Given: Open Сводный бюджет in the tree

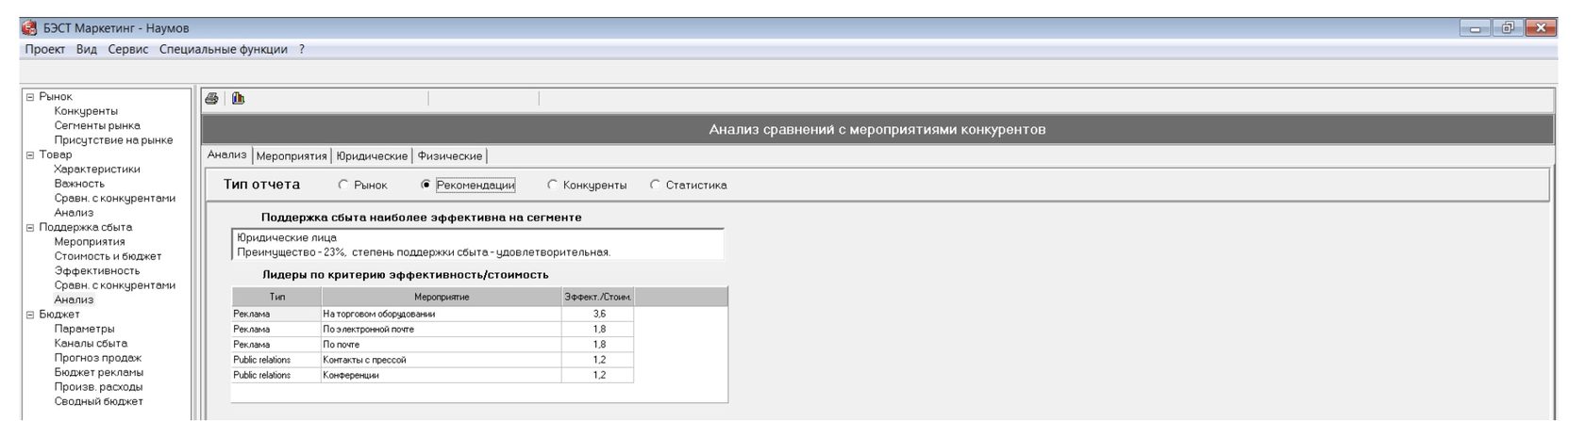Looking at the screenshot, I should point(98,402).
